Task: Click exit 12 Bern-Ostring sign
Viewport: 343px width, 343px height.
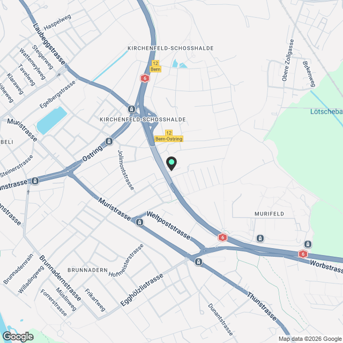Action: tap(169, 136)
